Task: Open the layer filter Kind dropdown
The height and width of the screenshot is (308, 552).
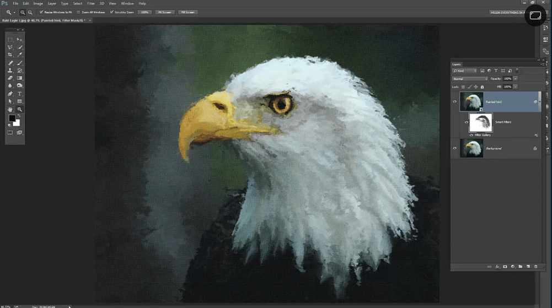Action: coord(464,71)
